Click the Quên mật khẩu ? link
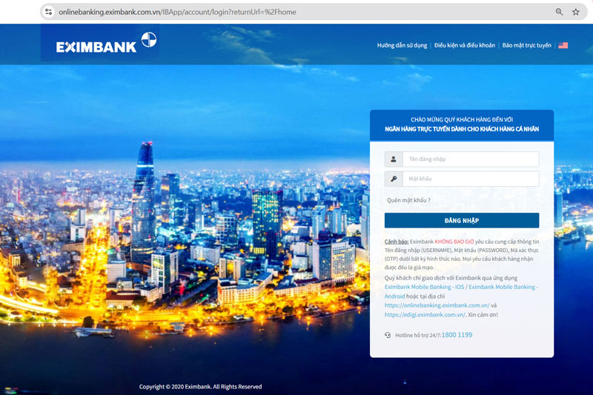The image size is (593, 395). (x=408, y=200)
